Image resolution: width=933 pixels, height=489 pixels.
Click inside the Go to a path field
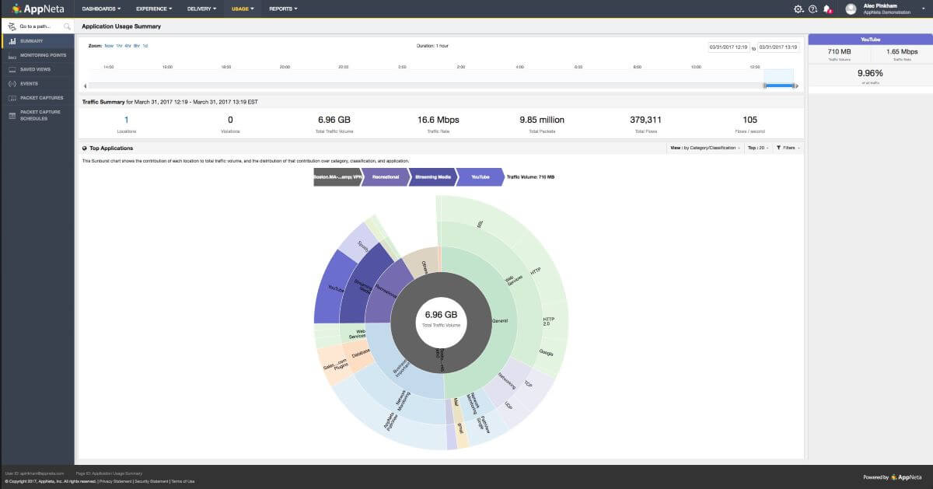point(35,26)
